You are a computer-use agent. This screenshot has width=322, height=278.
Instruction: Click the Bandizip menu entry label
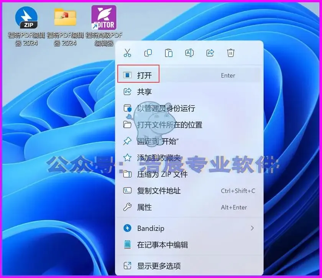tap(151, 228)
